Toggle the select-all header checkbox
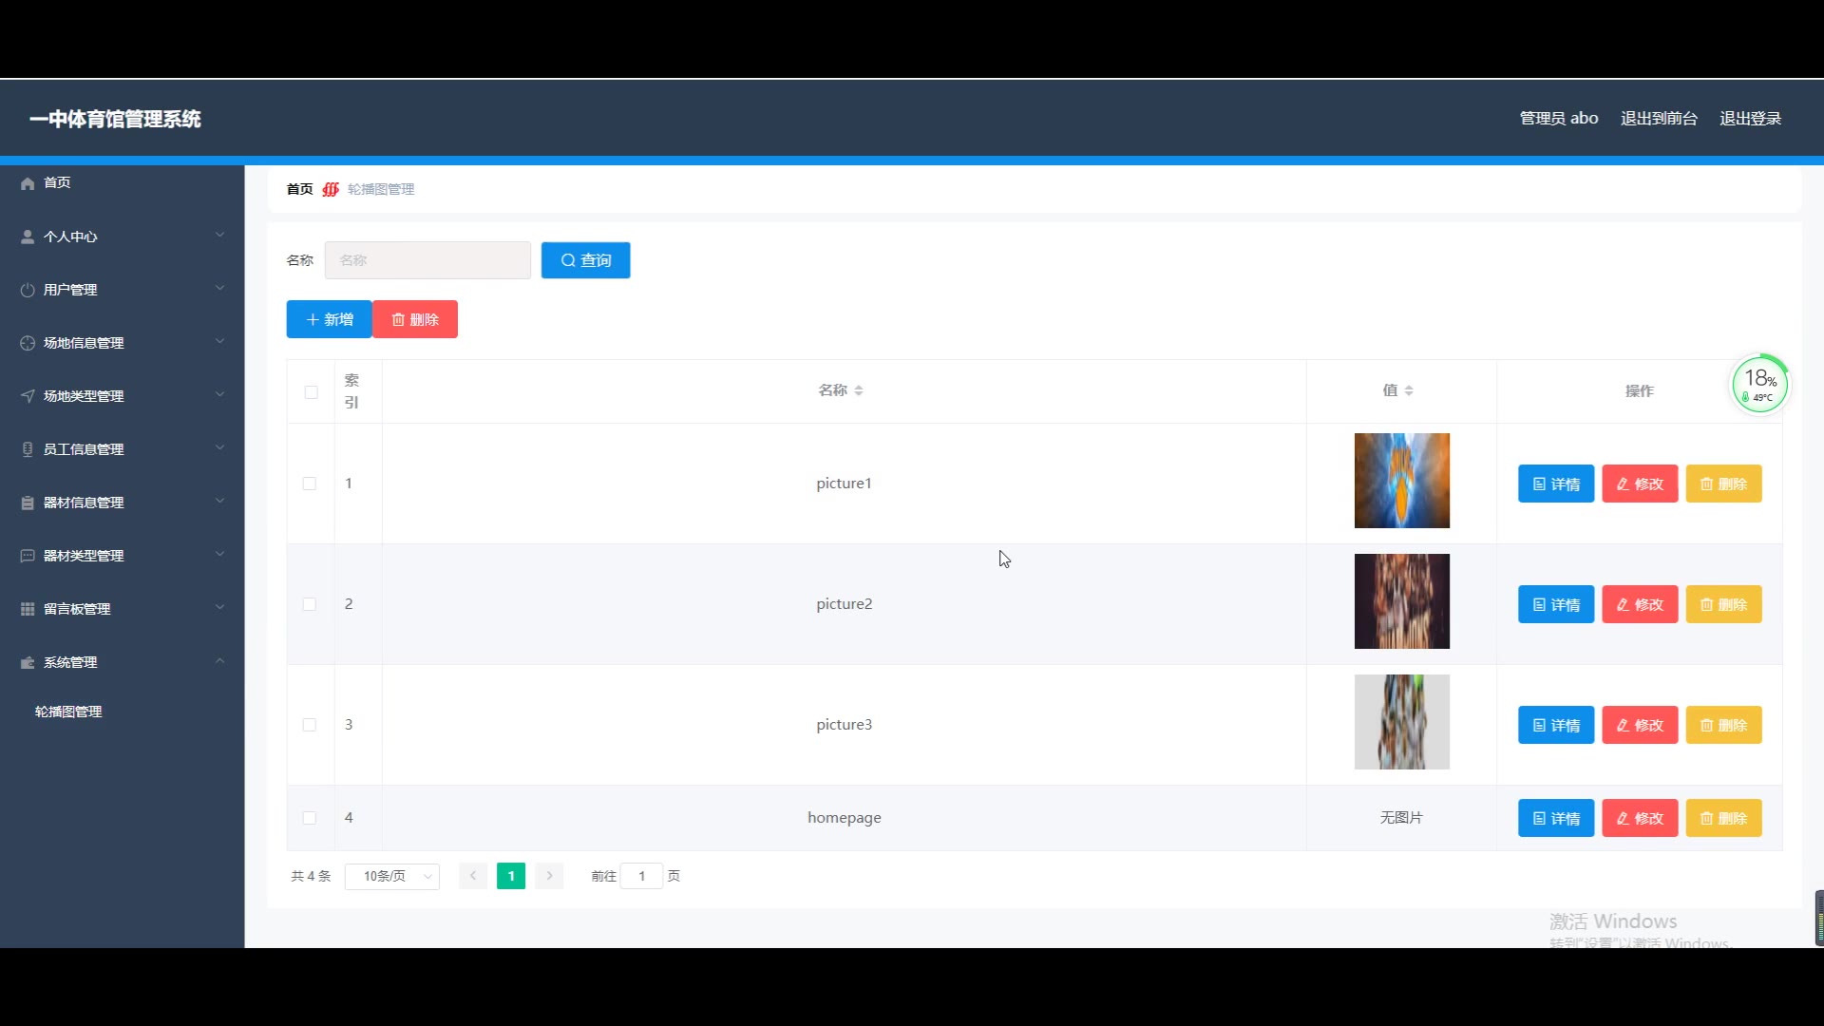 311,391
